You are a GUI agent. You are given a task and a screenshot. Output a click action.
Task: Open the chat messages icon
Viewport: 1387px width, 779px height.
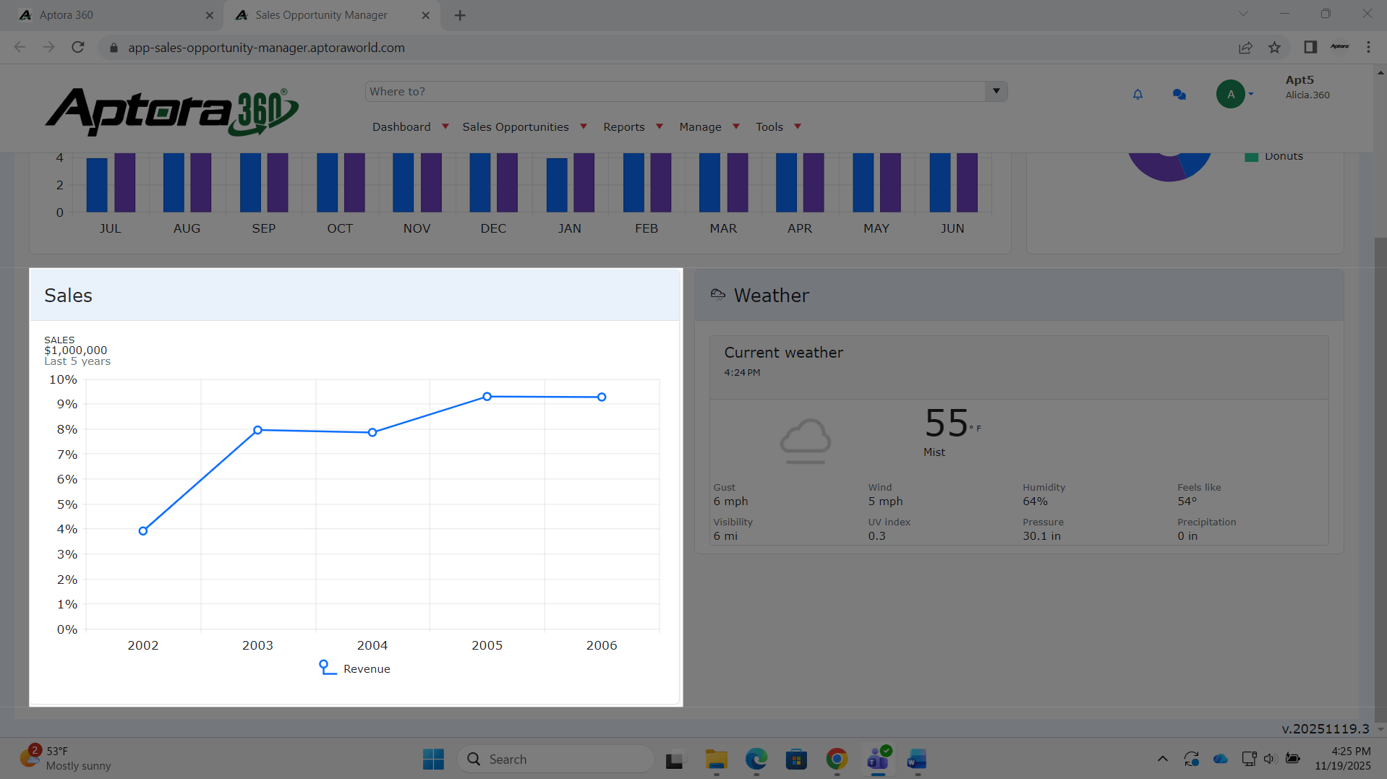1179,95
